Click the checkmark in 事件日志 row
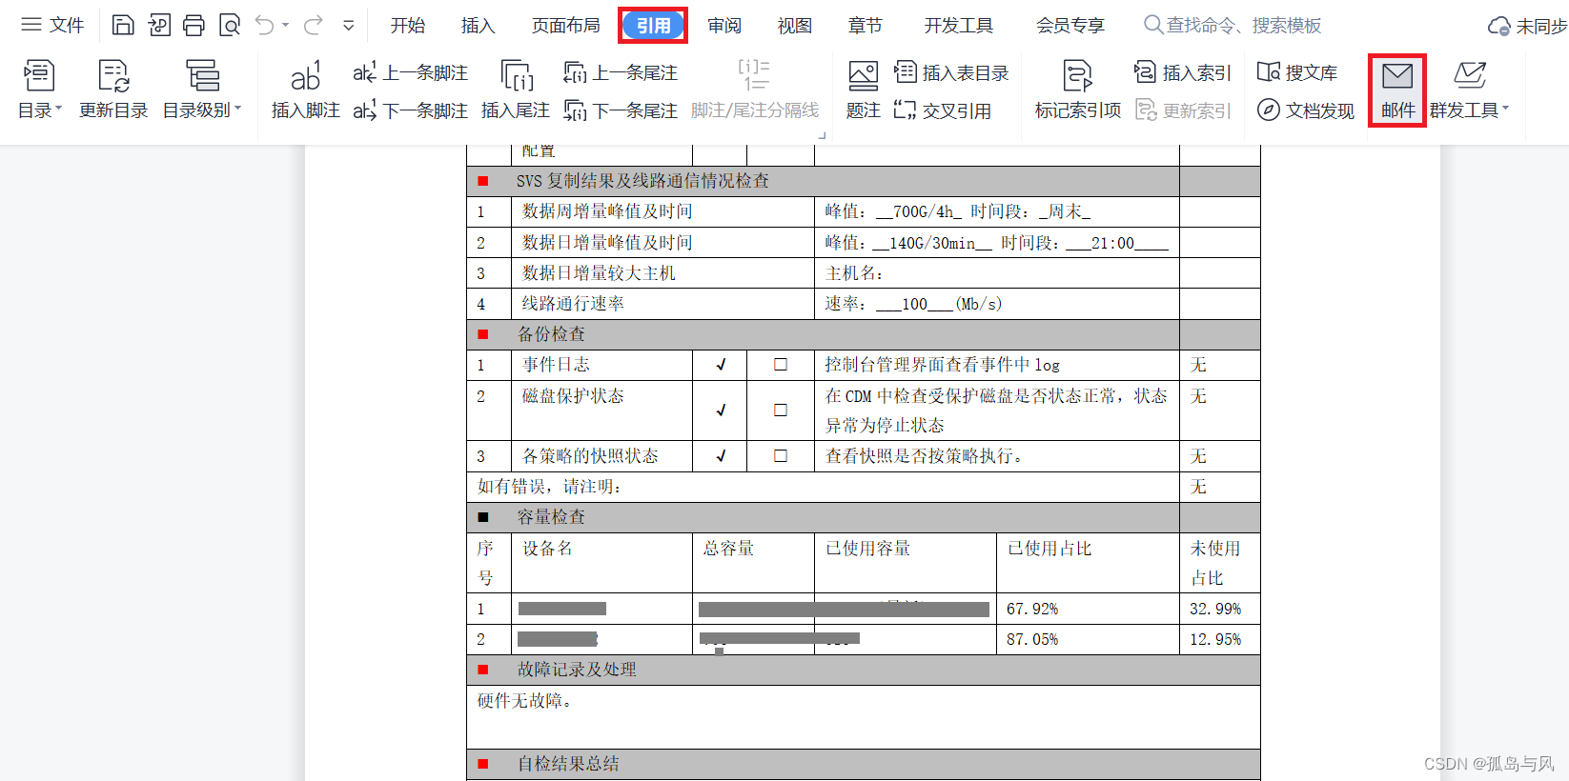Image resolution: width=1569 pixels, height=781 pixels. coord(721,365)
